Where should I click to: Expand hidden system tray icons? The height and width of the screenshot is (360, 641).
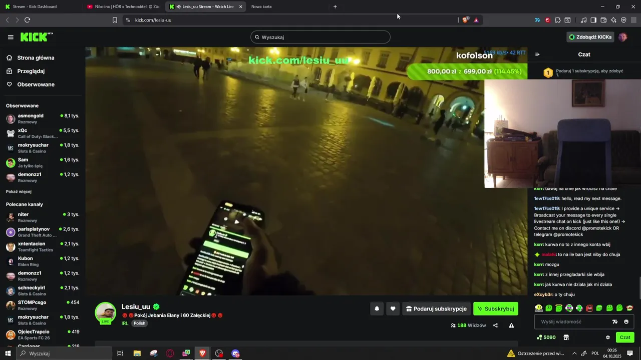(574, 353)
